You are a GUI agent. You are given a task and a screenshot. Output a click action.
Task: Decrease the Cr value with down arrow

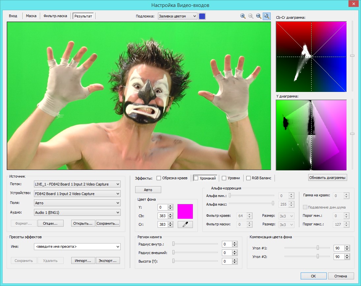click(170, 226)
